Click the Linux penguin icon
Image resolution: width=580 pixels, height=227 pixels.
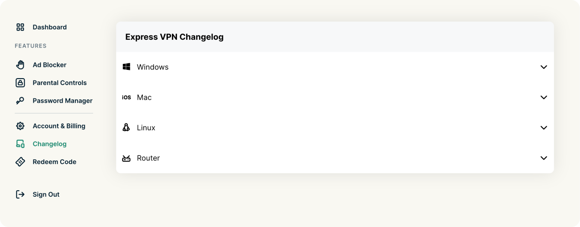(x=126, y=128)
